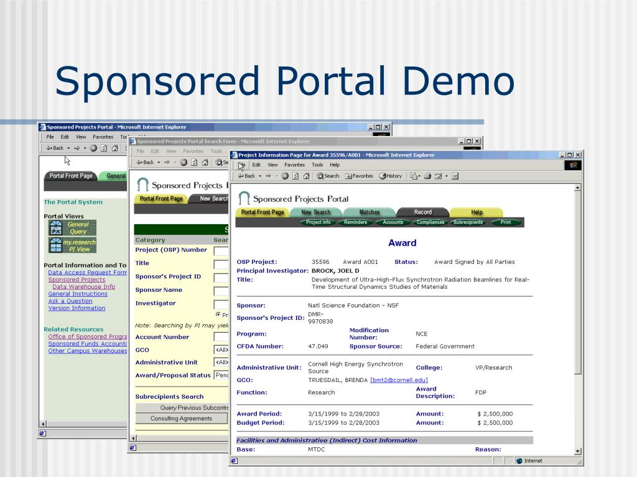Open Forward history dropdown in rearmost portal window
Viewport: 637px width, 477px height.
(85, 148)
